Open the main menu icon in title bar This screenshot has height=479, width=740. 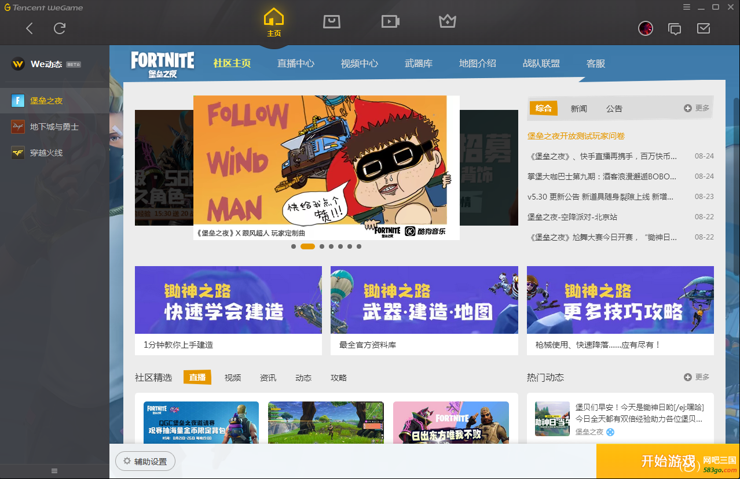(x=687, y=7)
